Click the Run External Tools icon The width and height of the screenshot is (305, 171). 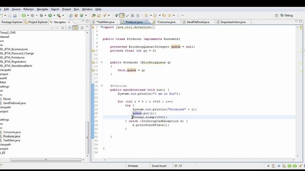tap(59, 16)
